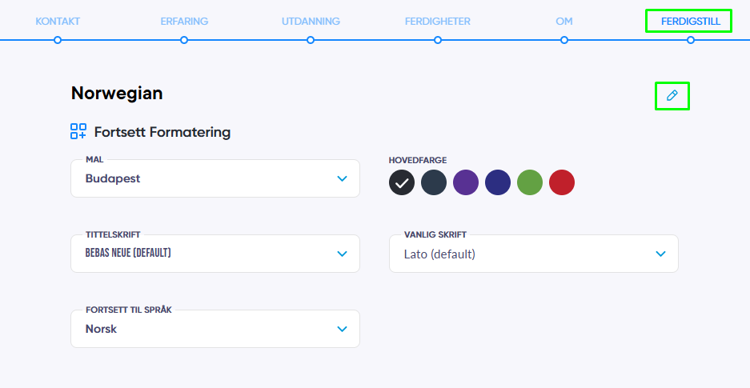Select the OM step tab
Screen dimensions: 750x388
564,22
